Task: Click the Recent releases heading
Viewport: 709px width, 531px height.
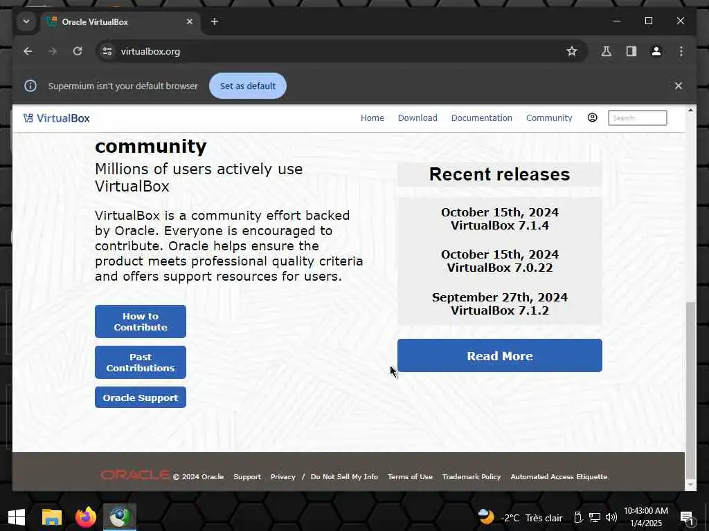Action: [x=500, y=174]
